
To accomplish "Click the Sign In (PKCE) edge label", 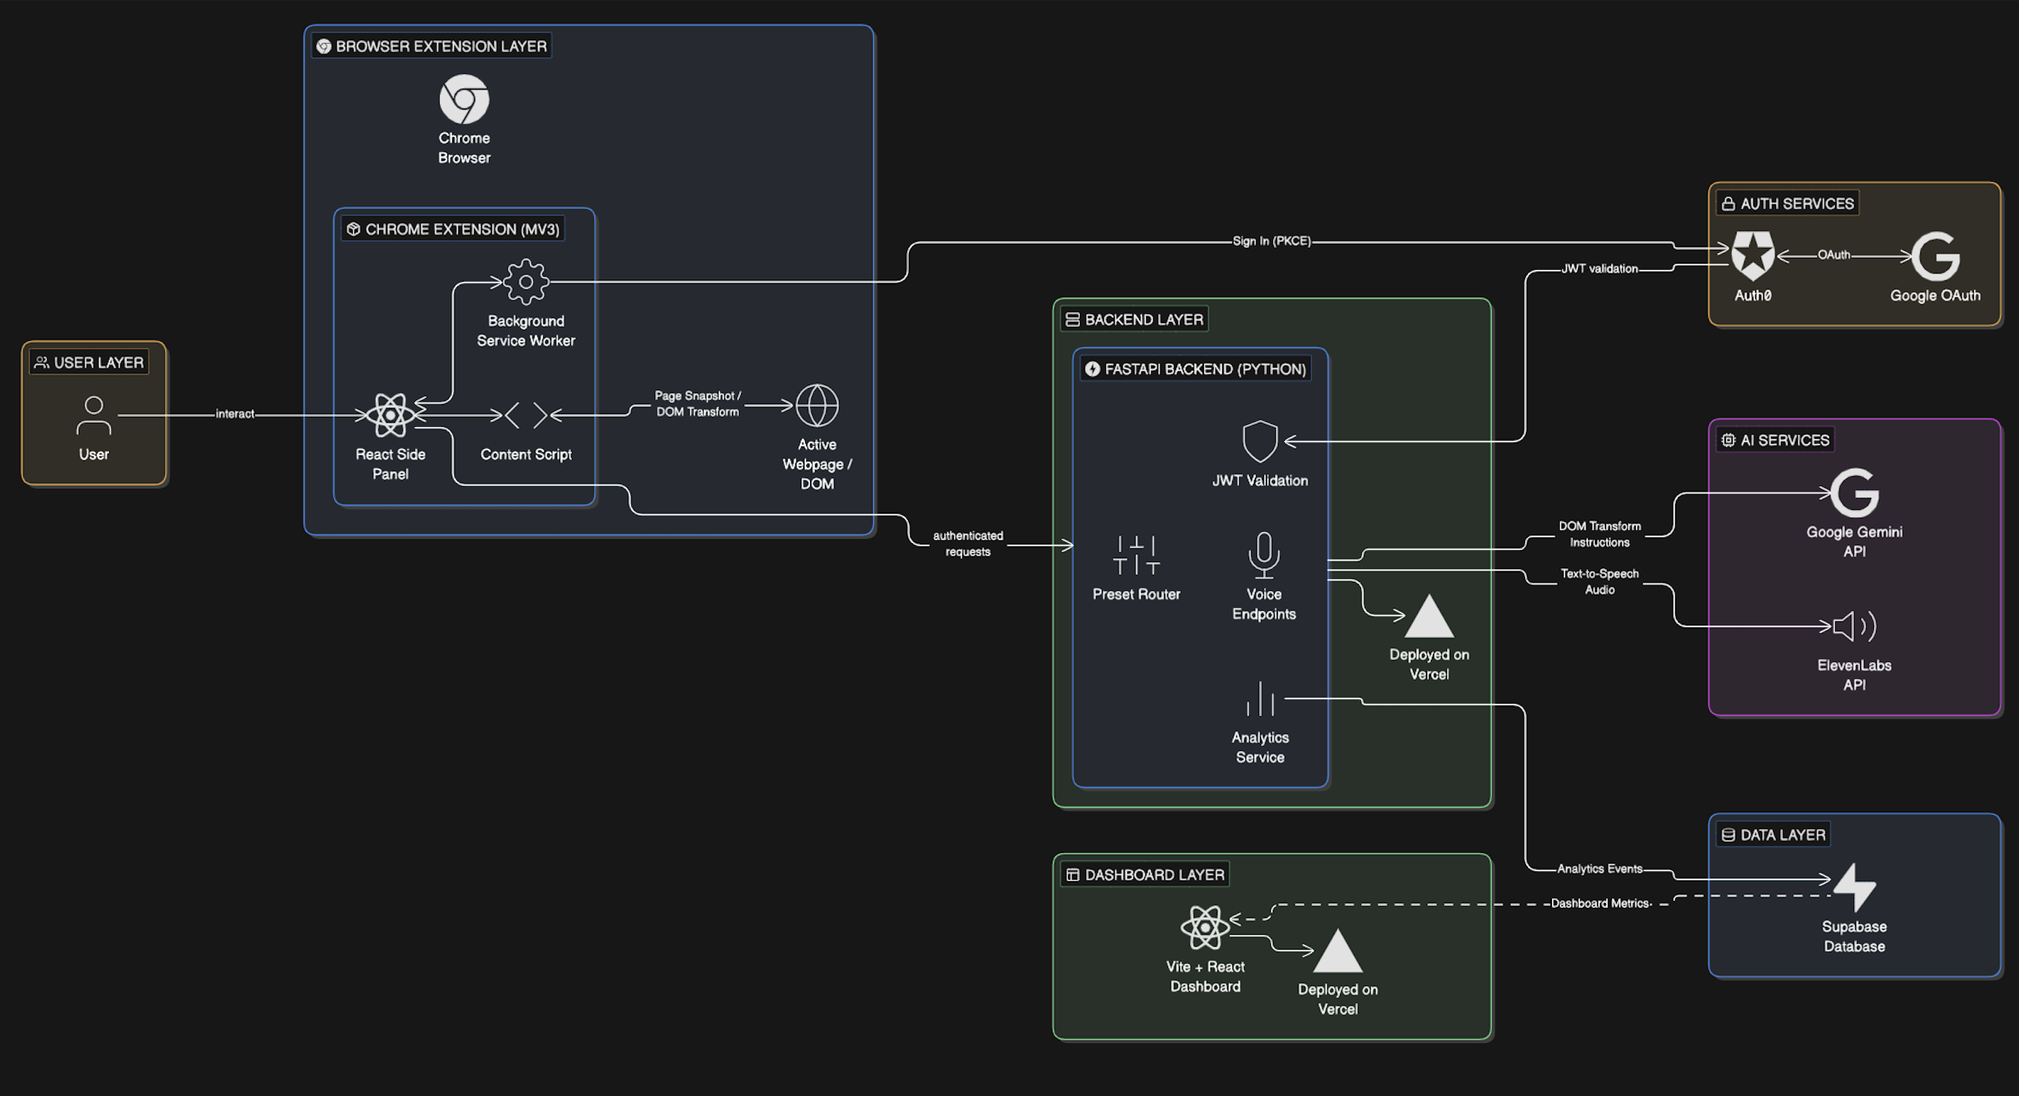I will pyautogui.click(x=1270, y=242).
